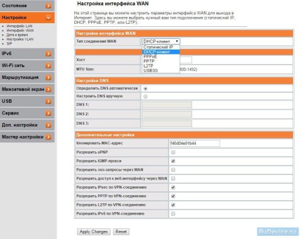The width and height of the screenshot is (302, 239).
Task: Open the Доп. настройки menu section
Action: [x=27, y=125]
